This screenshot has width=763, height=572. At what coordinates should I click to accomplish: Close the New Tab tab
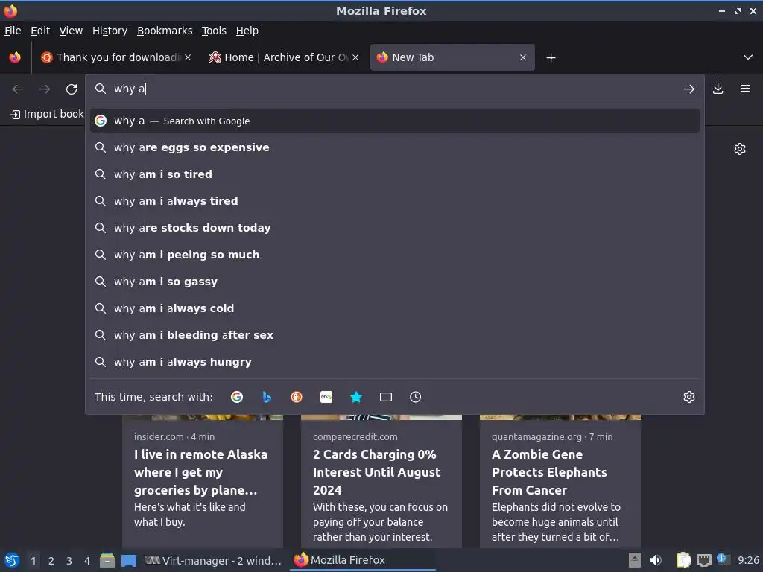pos(523,57)
